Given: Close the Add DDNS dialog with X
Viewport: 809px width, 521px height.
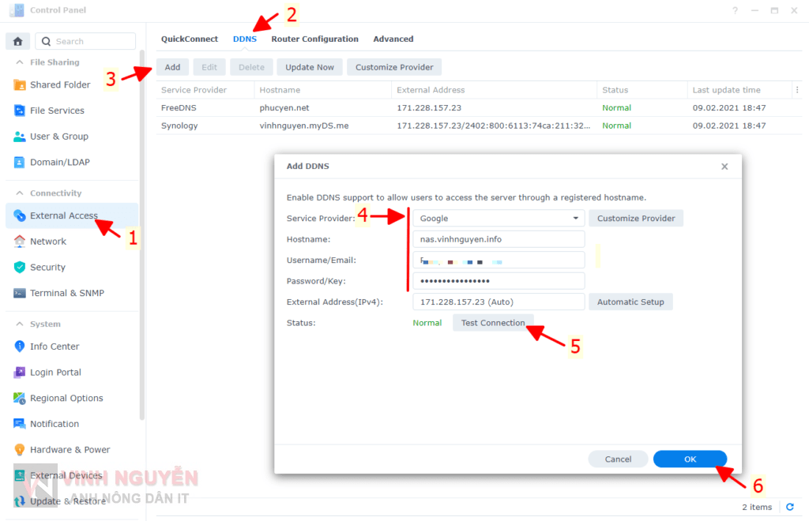Looking at the screenshot, I should tap(724, 167).
